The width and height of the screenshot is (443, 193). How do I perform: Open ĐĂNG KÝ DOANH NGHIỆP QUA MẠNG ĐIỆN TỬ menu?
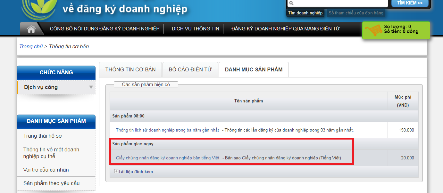tap(285, 29)
